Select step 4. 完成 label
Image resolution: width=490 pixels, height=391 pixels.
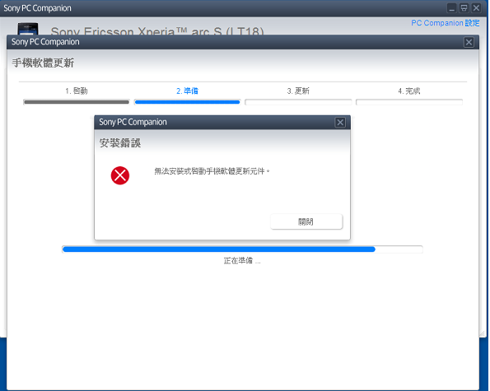(409, 91)
